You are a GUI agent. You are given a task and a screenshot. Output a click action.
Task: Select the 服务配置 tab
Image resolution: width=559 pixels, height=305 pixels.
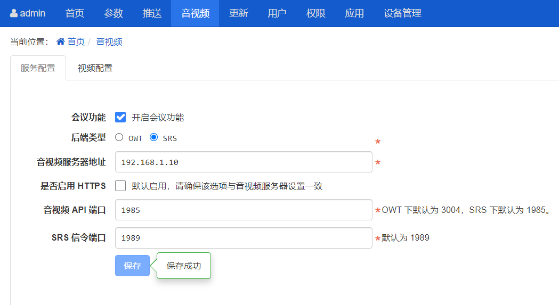pyautogui.click(x=38, y=68)
